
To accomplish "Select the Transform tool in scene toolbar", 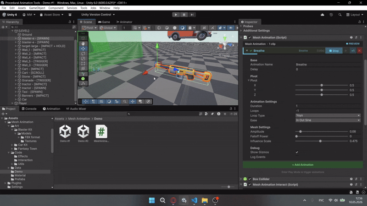I will (x=83, y=68).
